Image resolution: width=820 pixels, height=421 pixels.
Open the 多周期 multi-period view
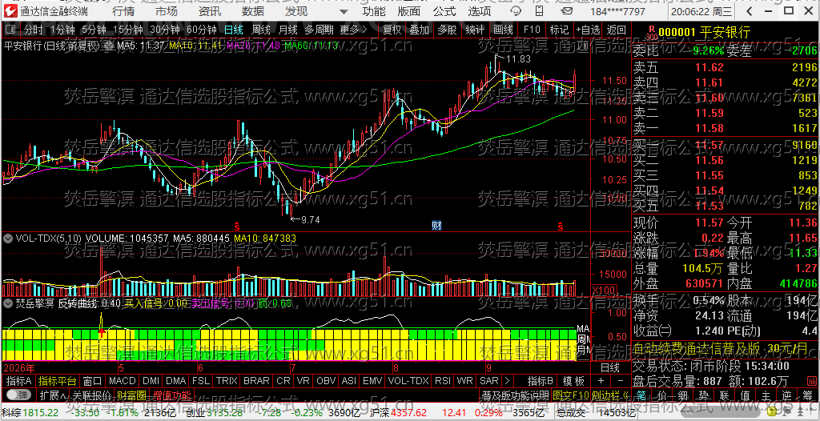coord(319,30)
